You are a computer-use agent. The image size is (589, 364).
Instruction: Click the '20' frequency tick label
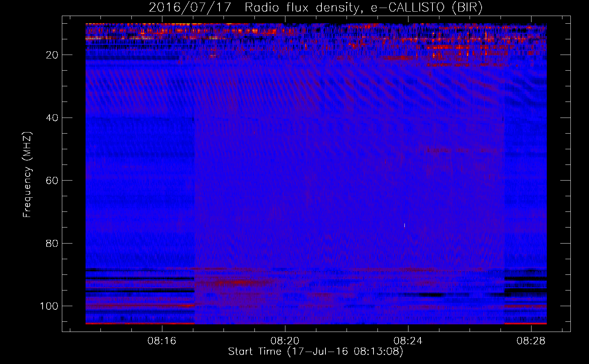[52, 55]
